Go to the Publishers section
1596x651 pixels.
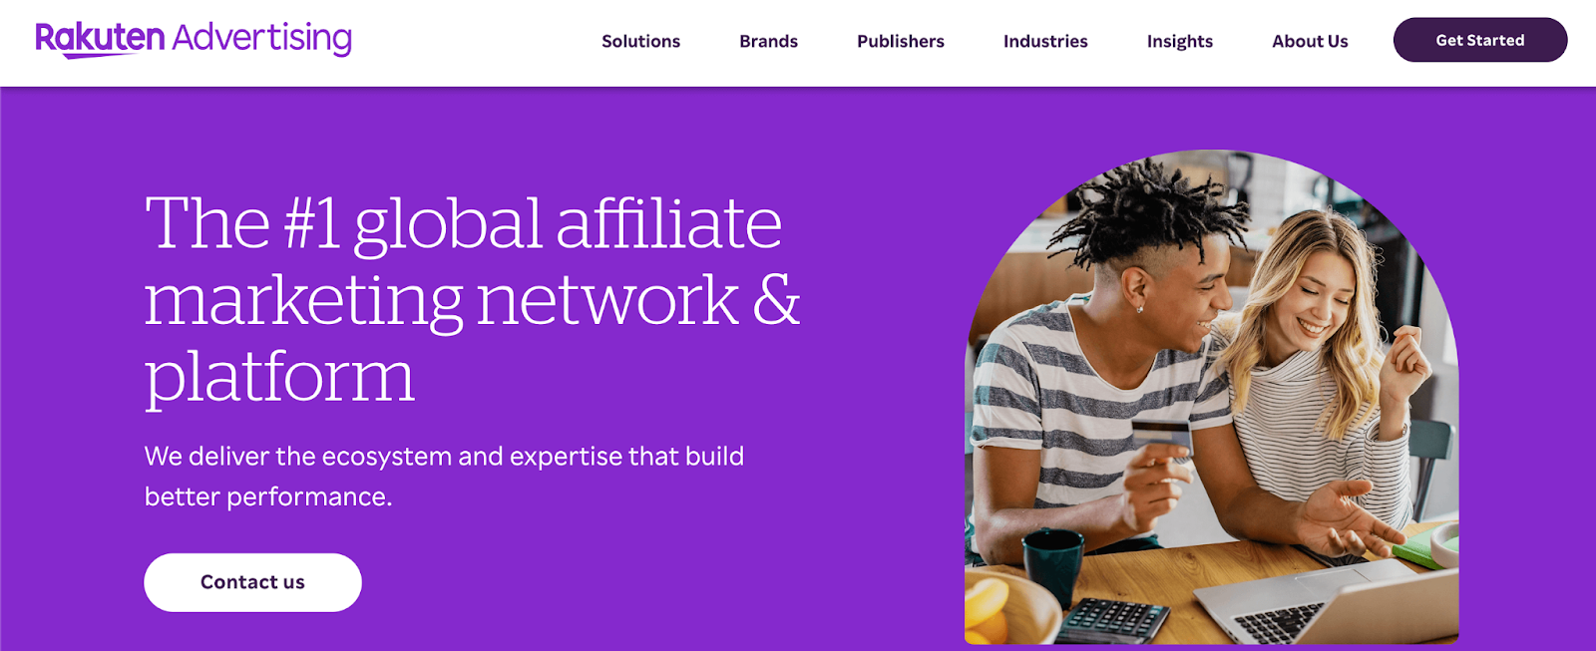900,41
